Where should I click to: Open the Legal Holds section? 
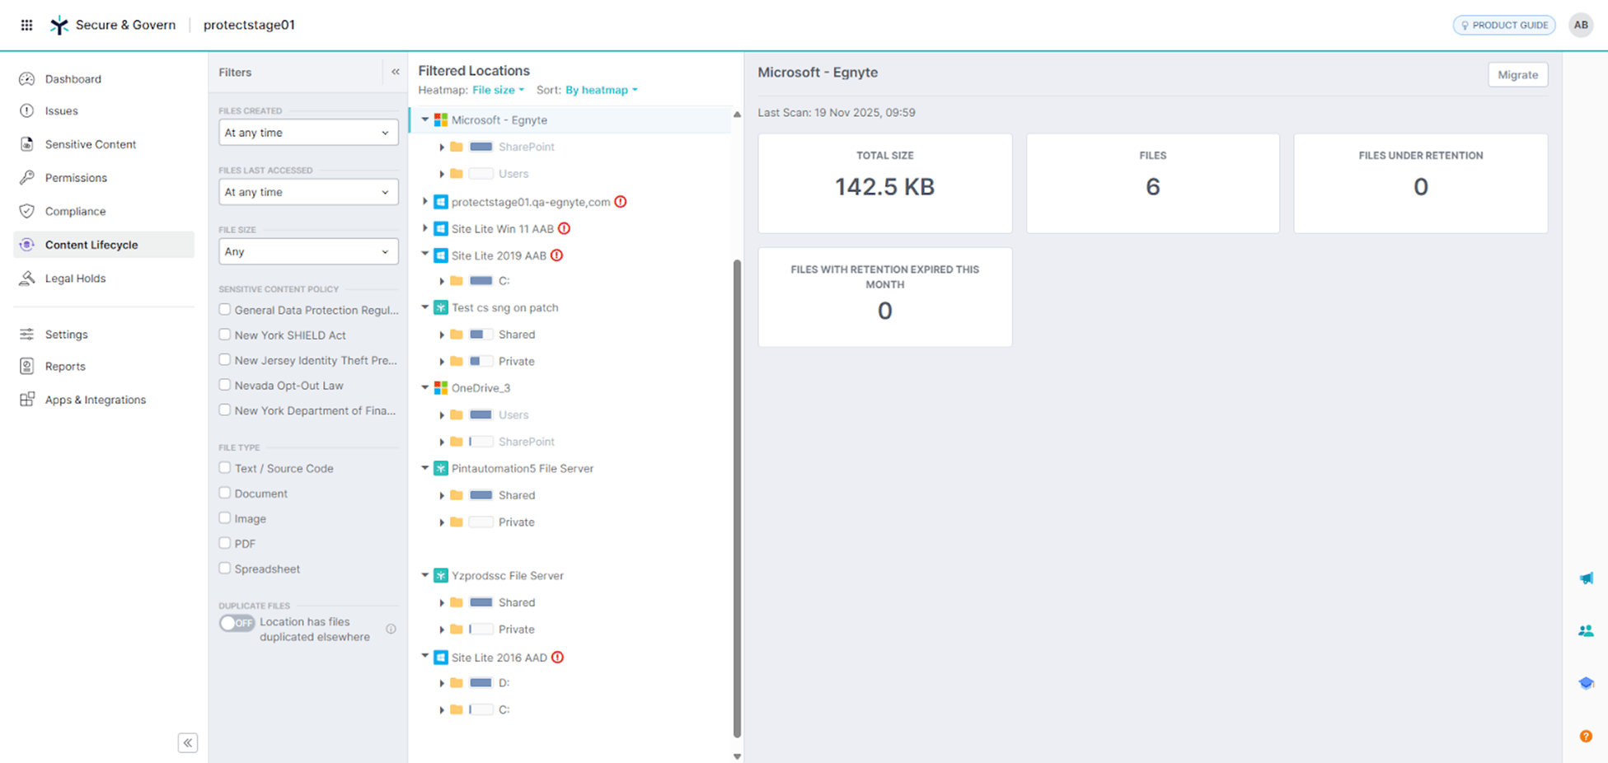pyautogui.click(x=75, y=279)
